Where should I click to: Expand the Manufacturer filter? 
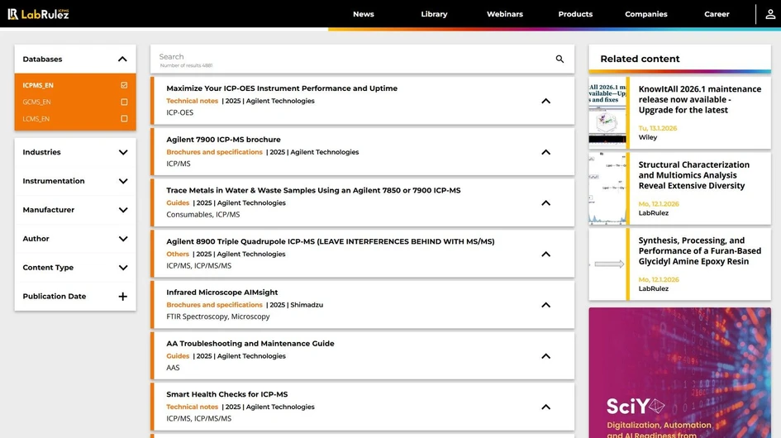(123, 210)
